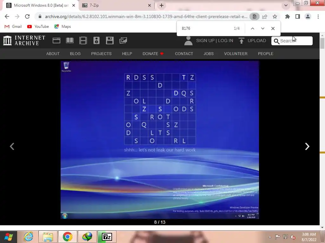Go back to the previous page in Chrome
This screenshot has height=243, width=325.
point(7,16)
